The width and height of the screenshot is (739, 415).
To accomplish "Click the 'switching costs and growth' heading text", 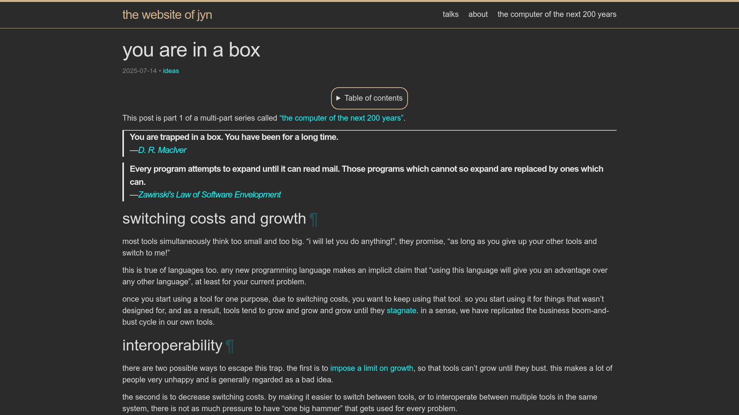I will click(x=214, y=219).
